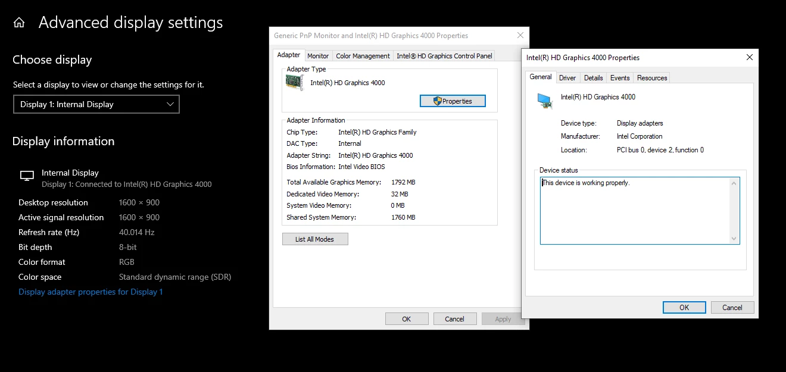Click the Total Available Graphics Memory value 1792 MB

tap(403, 182)
